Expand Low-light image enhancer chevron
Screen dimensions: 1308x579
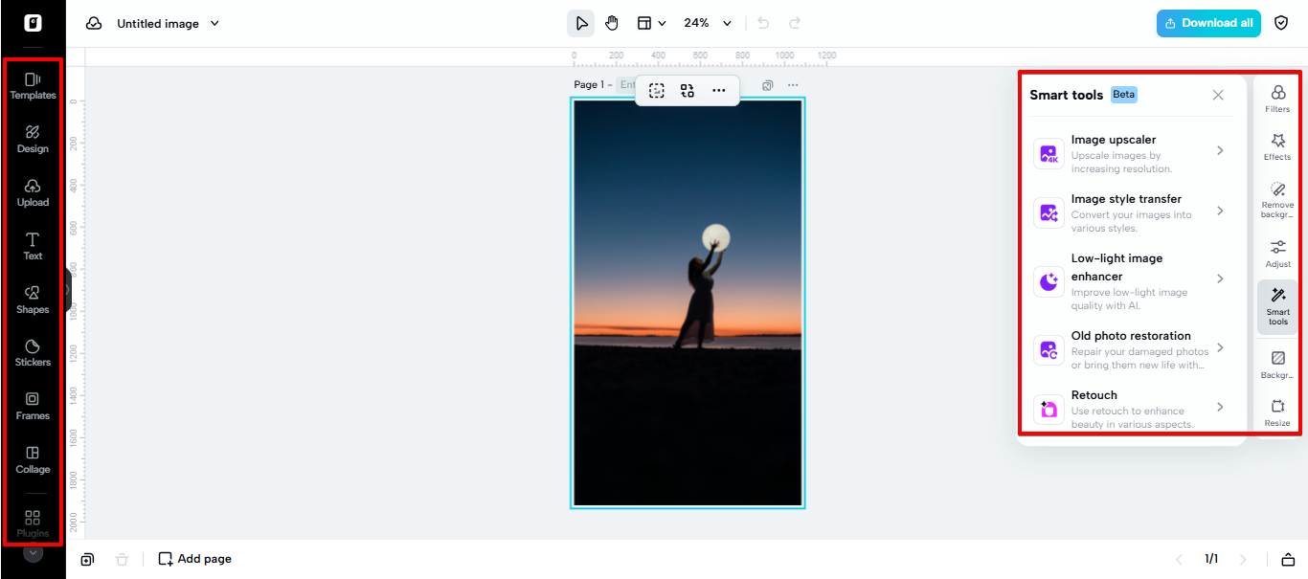1220,278
